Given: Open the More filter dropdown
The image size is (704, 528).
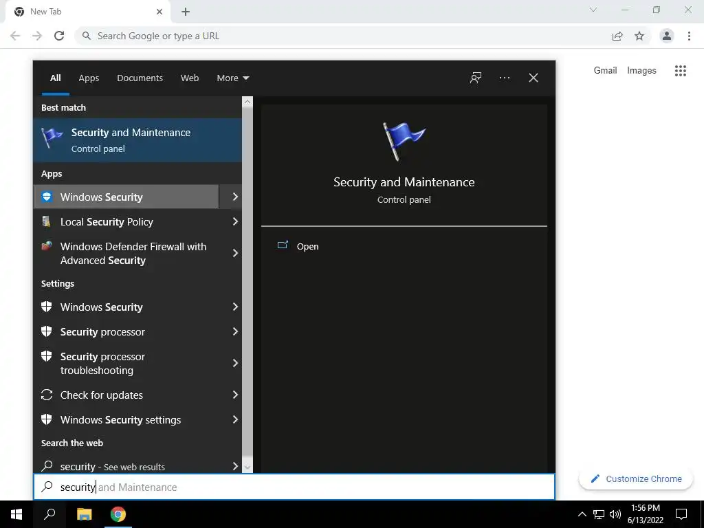Looking at the screenshot, I should (232, 78).
